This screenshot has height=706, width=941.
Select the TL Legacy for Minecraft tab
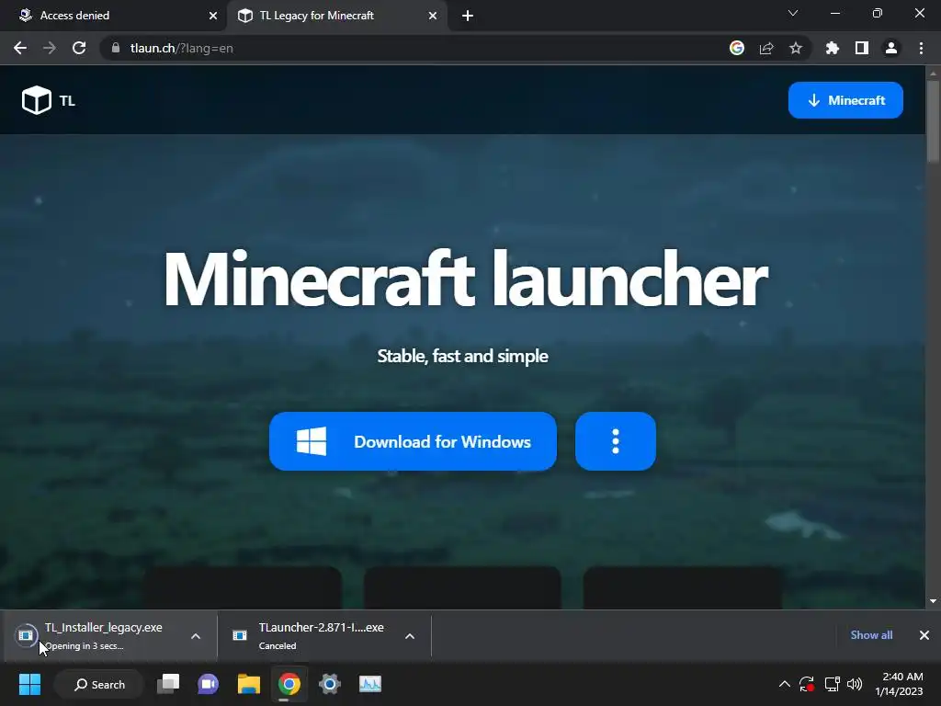coord(336,16)
